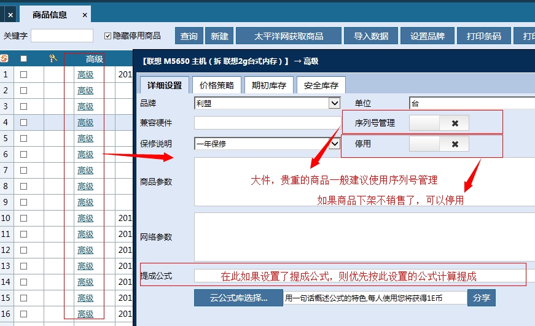Click the 打印条码 button

(484, 36)
